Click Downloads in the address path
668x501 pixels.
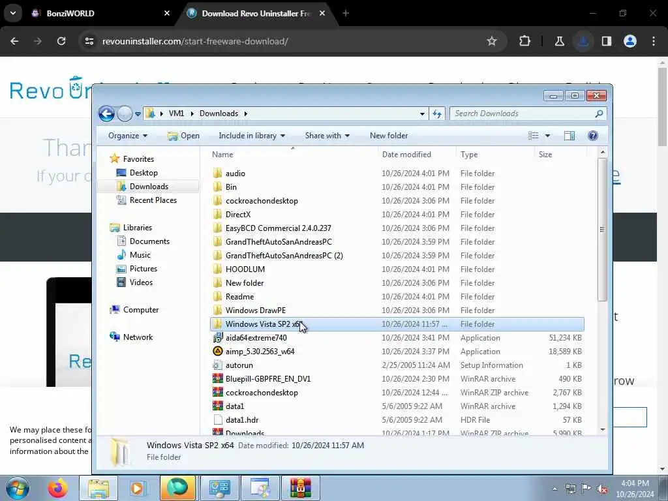pyautogui.click(x=219, y=114)
